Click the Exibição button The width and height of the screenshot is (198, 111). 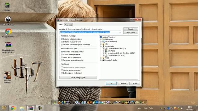click(x=131, y=29)
